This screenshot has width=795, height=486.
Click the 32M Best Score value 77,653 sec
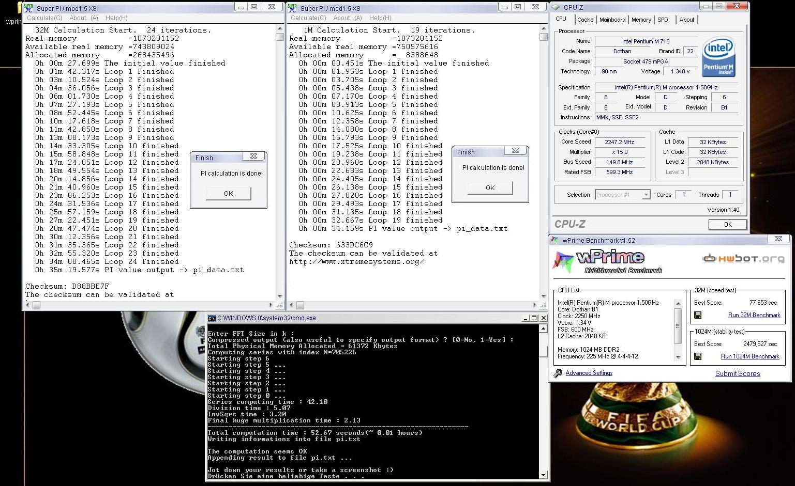pos(763,303)
